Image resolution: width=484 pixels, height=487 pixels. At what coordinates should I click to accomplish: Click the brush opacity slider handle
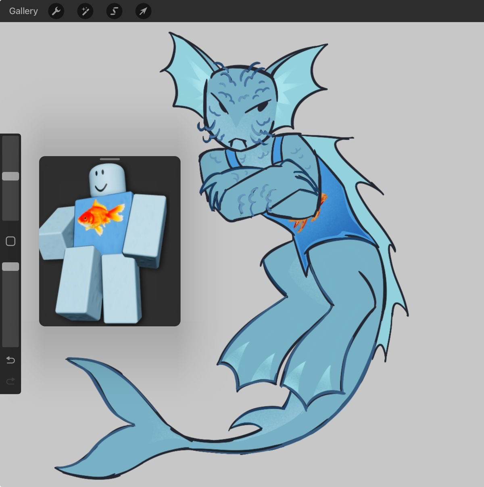(x=10, y=267)
